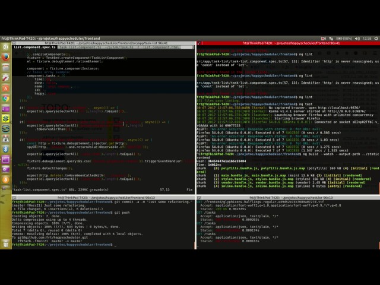
Task: Click 'fixture.detectChanges' line in vim
Action: pos(50,169)
